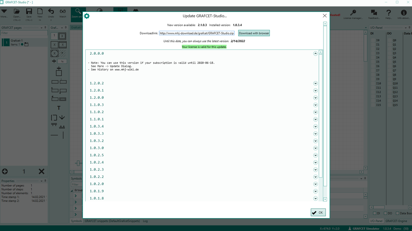Click the Downloadlink URL field
The height and width of the screenshot is (231, 412).
197,33
